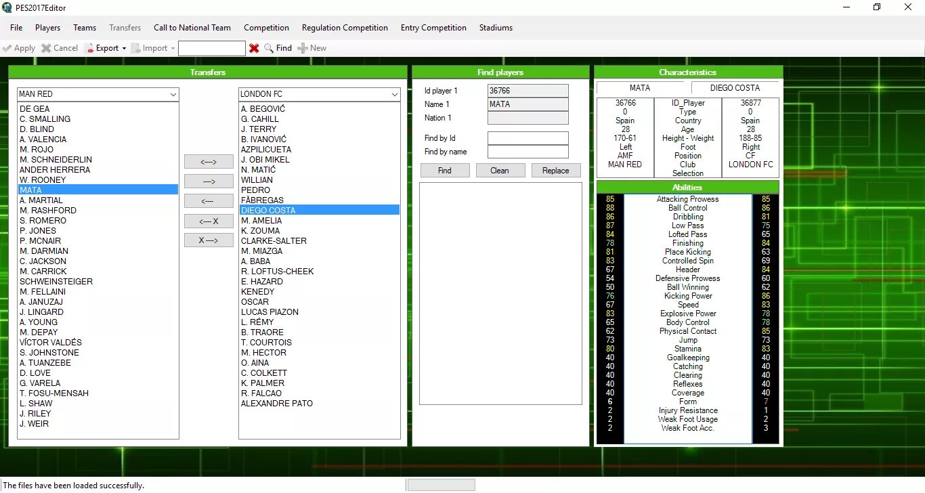Click the move left <--- button
925x493 pixels.
209,201
